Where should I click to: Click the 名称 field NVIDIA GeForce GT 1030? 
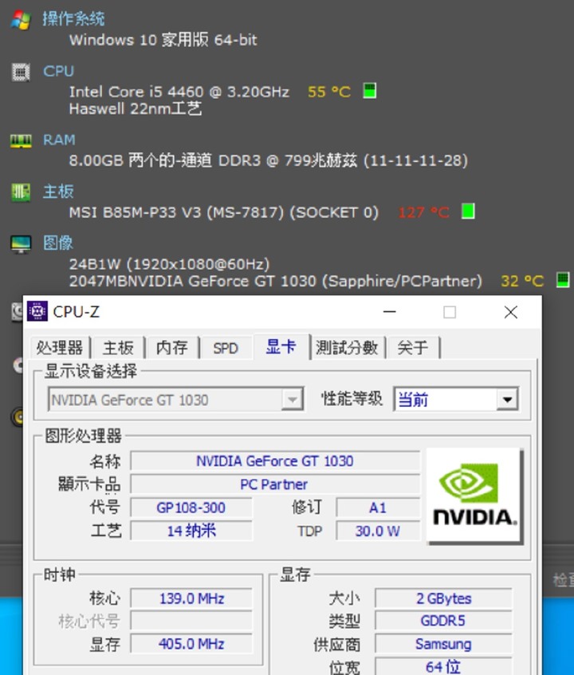pyautogui.click(x=275, y=461)
